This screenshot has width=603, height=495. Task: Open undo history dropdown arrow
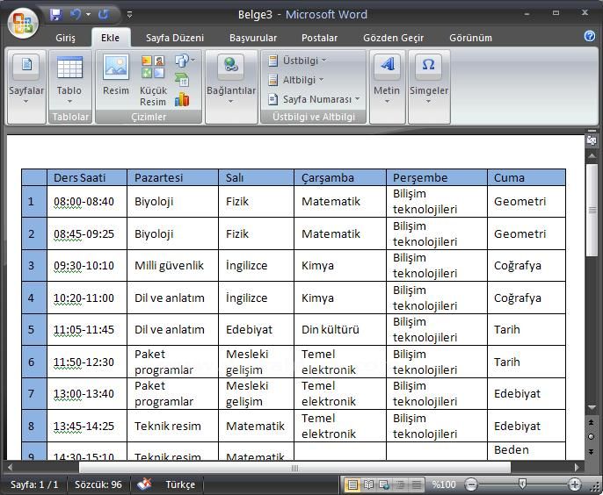(89, 15)
